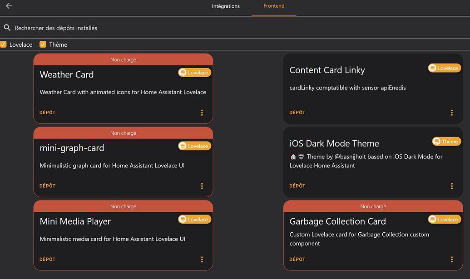
Task: Click the Thème filter label text
Action: pyautogui.click(x=58, y=44)
